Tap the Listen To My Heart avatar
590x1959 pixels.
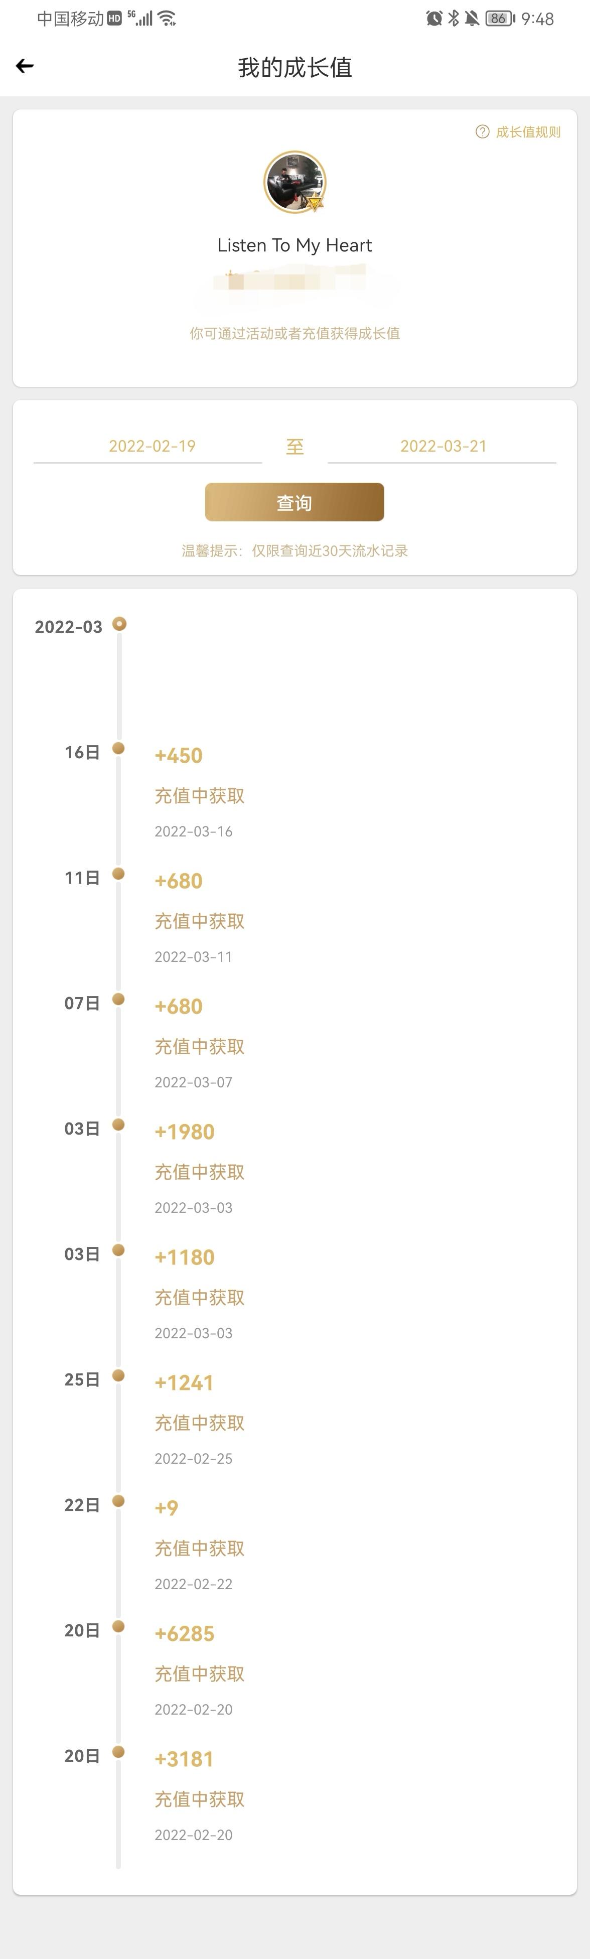pos(295,183)
